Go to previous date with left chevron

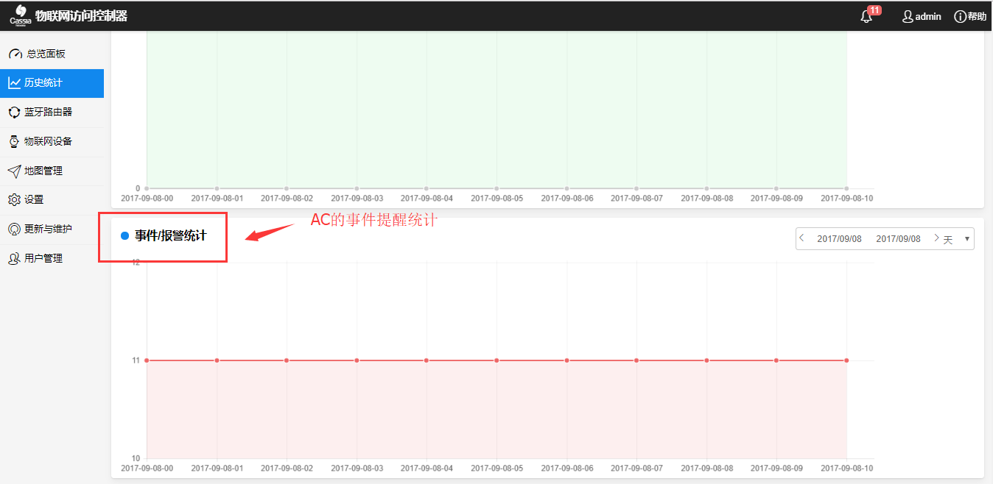[x=802, y=238]
